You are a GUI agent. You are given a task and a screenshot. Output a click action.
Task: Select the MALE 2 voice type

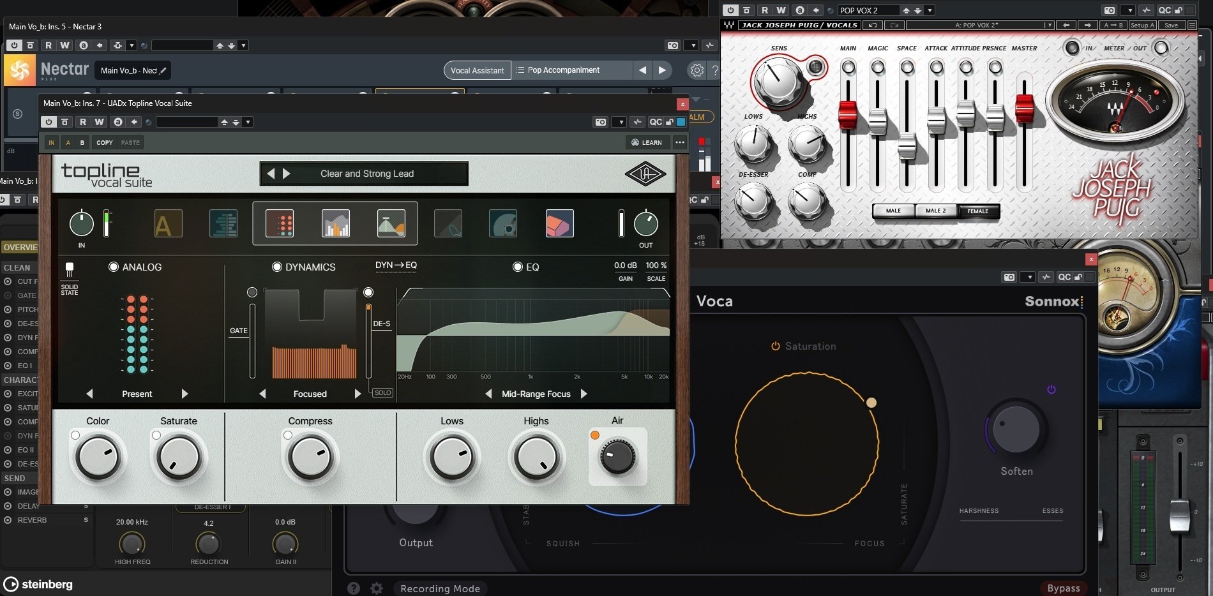pos(936,211)
